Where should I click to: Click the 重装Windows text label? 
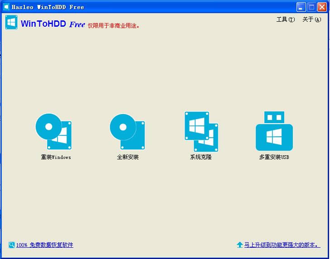(x=56, y=157)
